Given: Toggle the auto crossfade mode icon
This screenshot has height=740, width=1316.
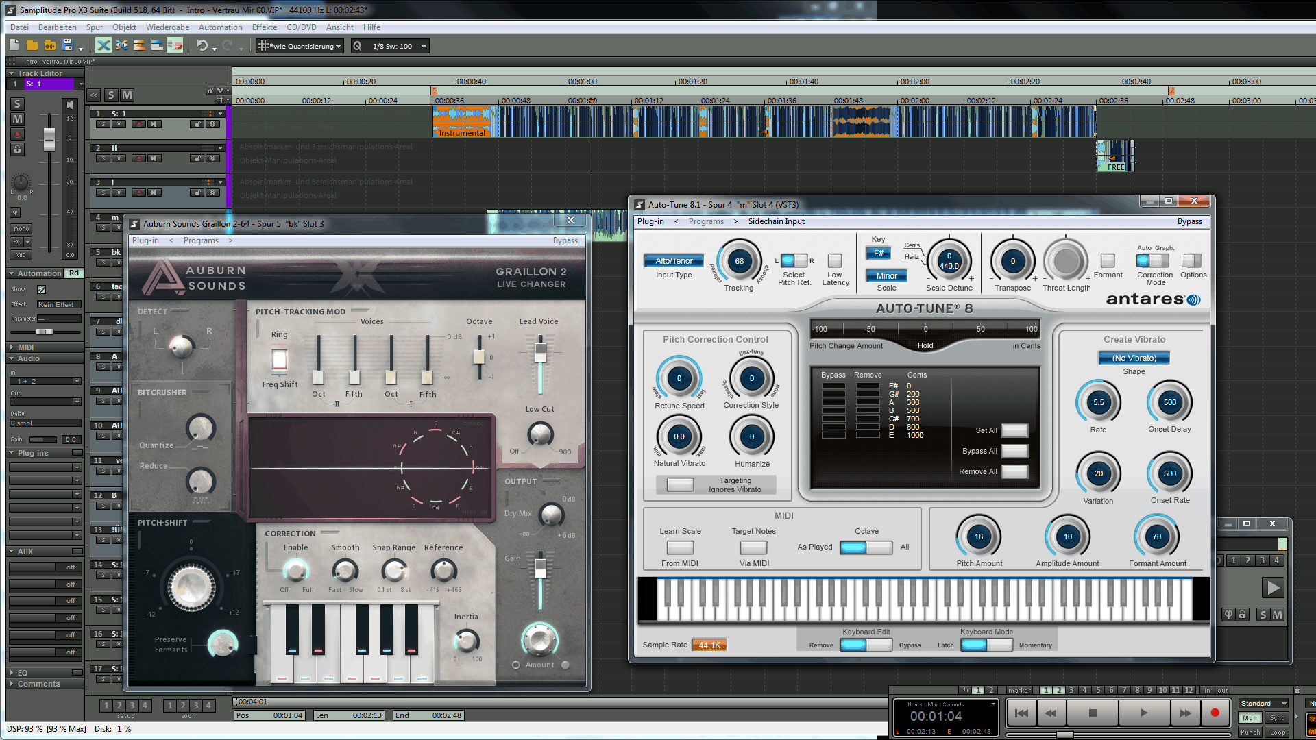Looking at the screenshot, I should pos(103,45).
